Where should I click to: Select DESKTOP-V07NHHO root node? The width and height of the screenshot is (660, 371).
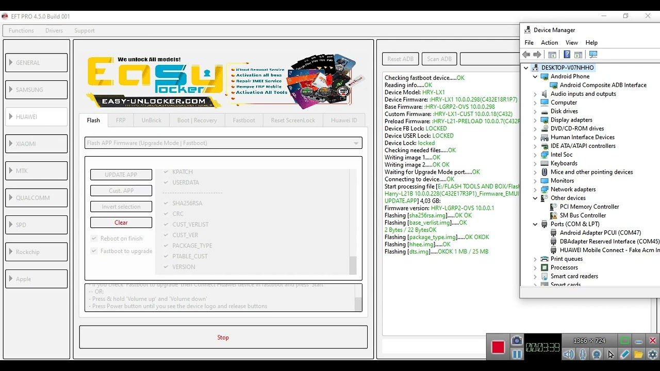click(567, 68)
